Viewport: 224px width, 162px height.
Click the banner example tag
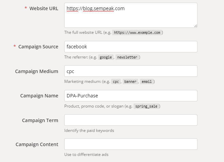point(130,82)
